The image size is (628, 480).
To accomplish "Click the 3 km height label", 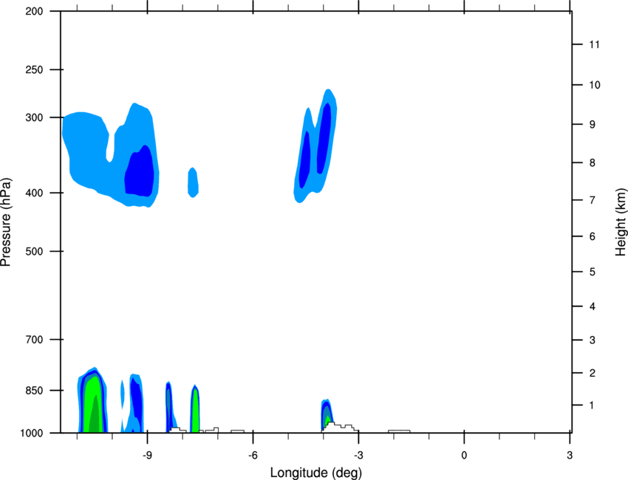I will point(593,340).
